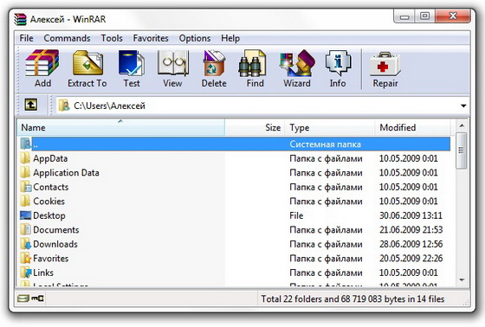The image size is (485, 327).
Task: Click the Find binoculars icon
Action: (252, 63)
